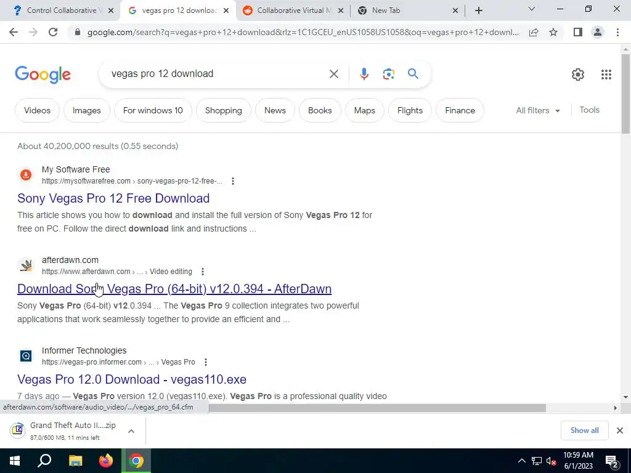Click the tab search chevron
Viewport: 631px width, 473px height.
point(532,9)
